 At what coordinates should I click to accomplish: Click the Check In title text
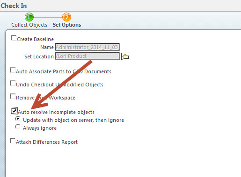tap(14, 6)
